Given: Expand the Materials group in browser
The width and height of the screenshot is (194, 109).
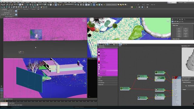Looking at the screenshot, I should coord(108,77).
